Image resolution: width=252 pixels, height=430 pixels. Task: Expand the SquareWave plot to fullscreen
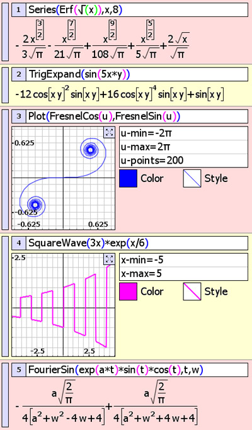point(109,259)
